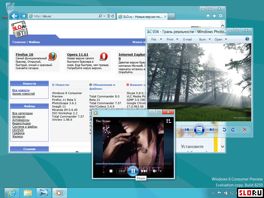The width and height of the screenshot is (264, 198).
Task: Open the Recycle Bin desktop icon
Action: [6, 10]
